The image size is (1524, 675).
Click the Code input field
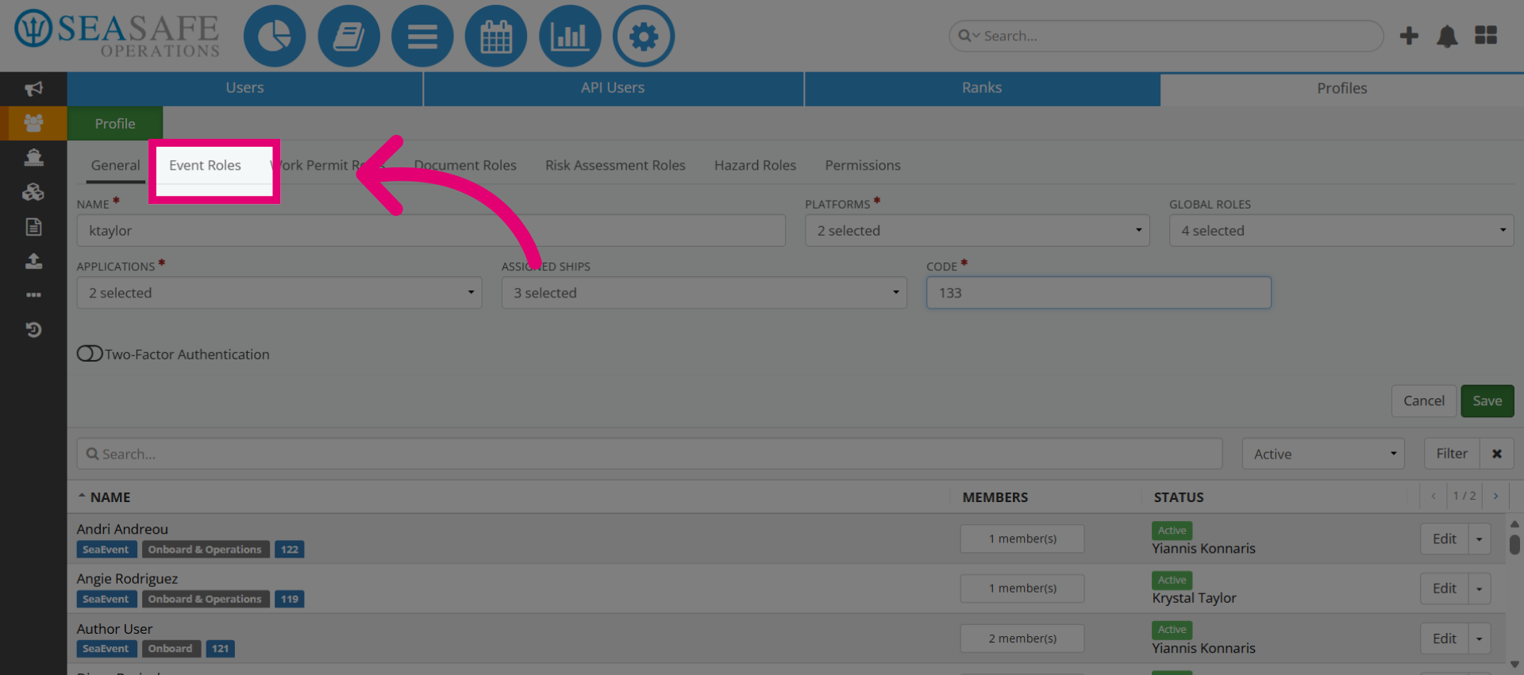(1099, 293)
